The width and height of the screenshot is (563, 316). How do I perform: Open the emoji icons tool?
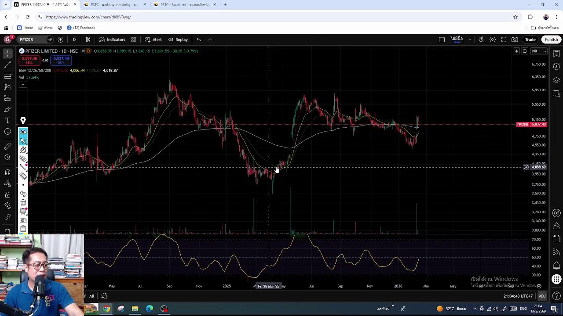click(x=7, y=132)
